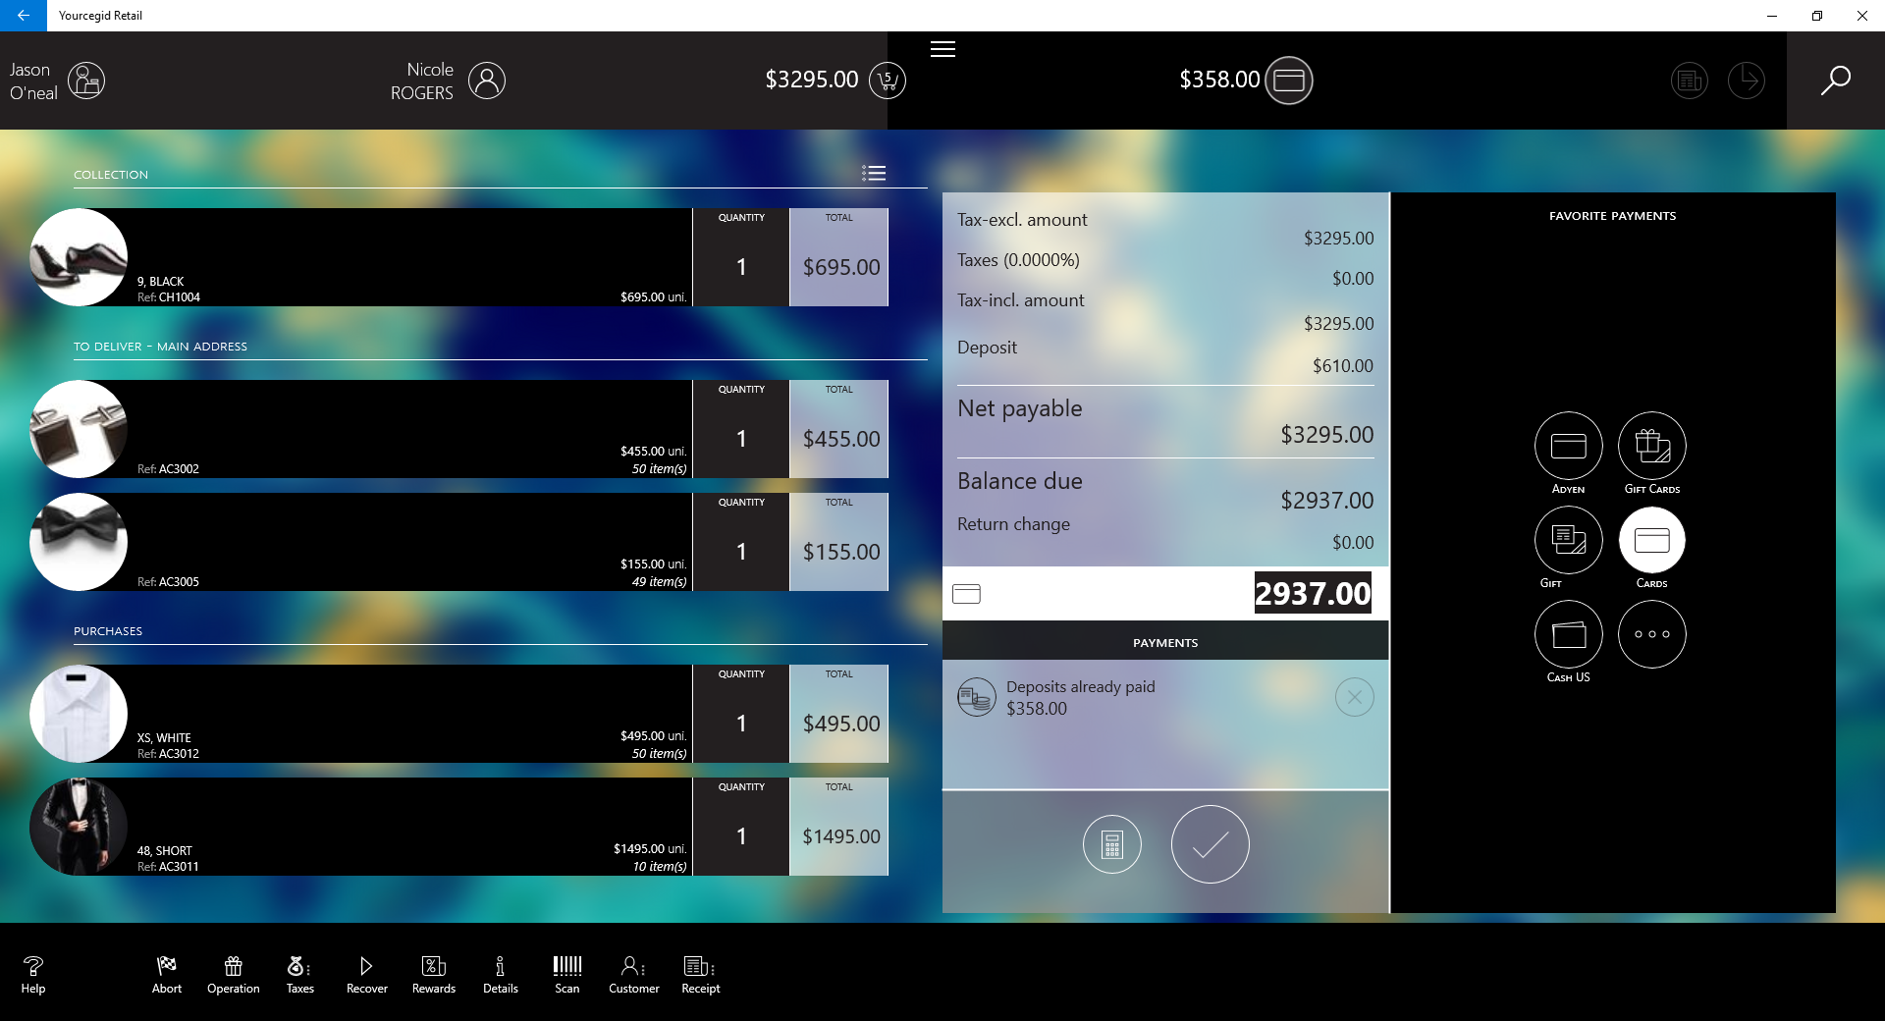
Task: Open search with the magnifier icon
Action: (1834, 81)
